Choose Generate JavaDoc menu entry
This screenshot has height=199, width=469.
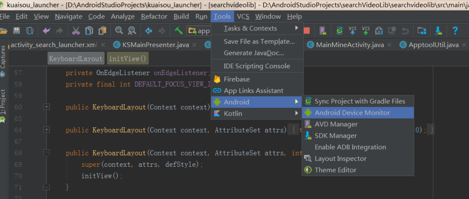257,53
